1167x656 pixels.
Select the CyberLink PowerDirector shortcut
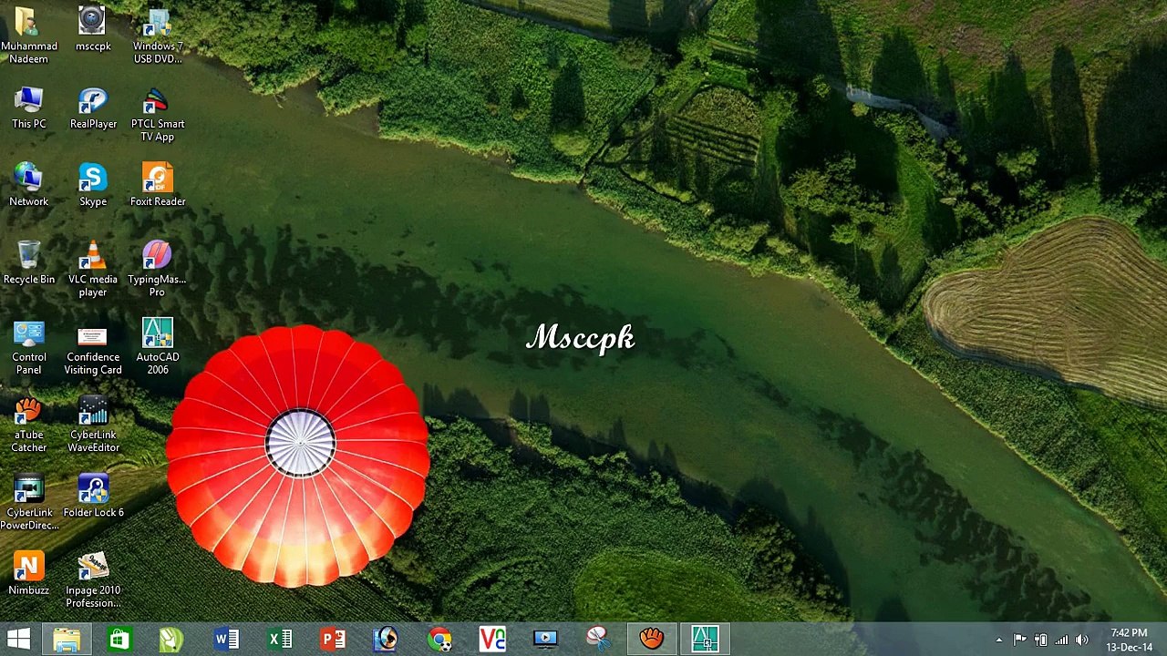(x=29, y=503)
